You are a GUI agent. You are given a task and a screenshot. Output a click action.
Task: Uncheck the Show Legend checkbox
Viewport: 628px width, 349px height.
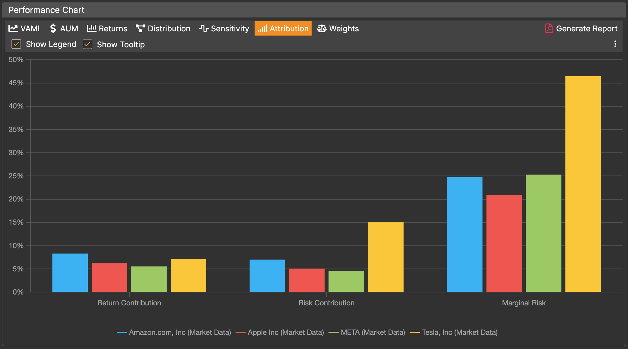(16, 44)
